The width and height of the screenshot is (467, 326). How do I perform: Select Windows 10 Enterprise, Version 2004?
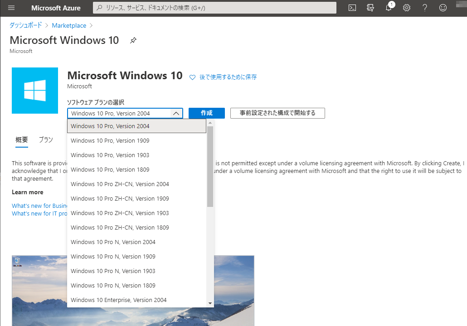tap(119, 300)
